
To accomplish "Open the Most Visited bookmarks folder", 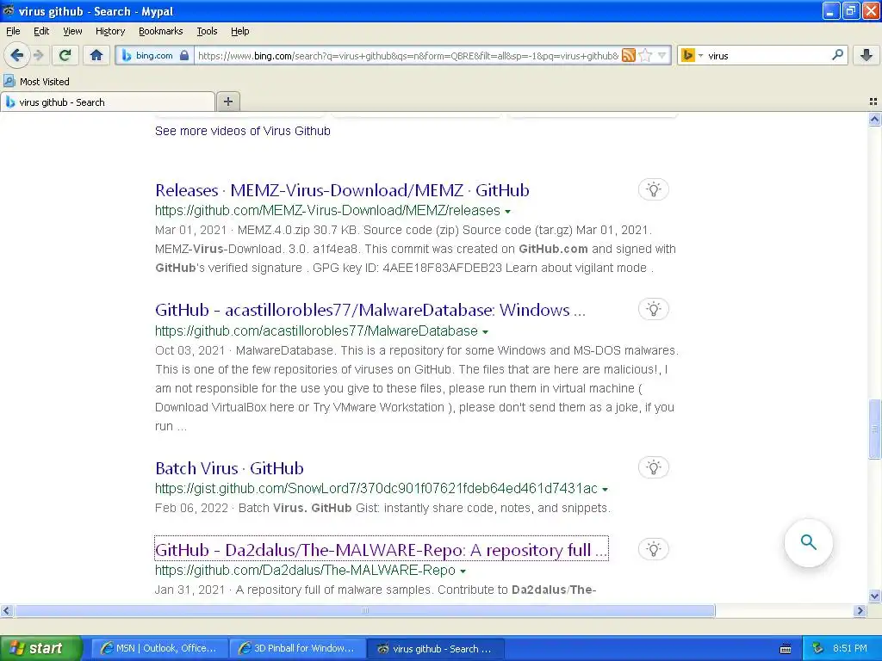I will (x=37, y=82).
